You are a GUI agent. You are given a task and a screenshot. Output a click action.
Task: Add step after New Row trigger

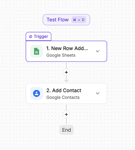pos(66,72)
